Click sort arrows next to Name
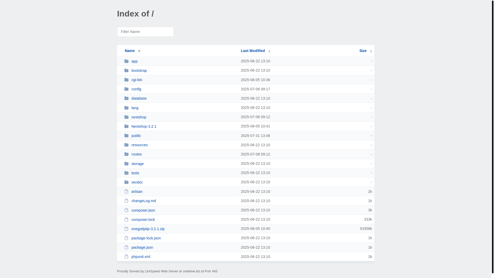This screenshot has height=278, width=494. coord(139,51)
